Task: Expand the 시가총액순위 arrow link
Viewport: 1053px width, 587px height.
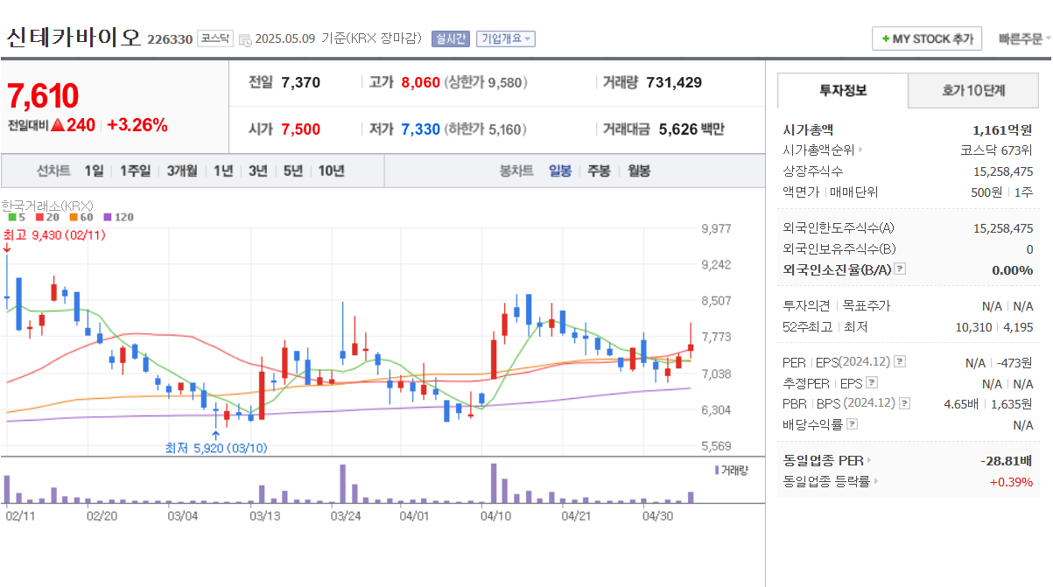Action: 860,150
